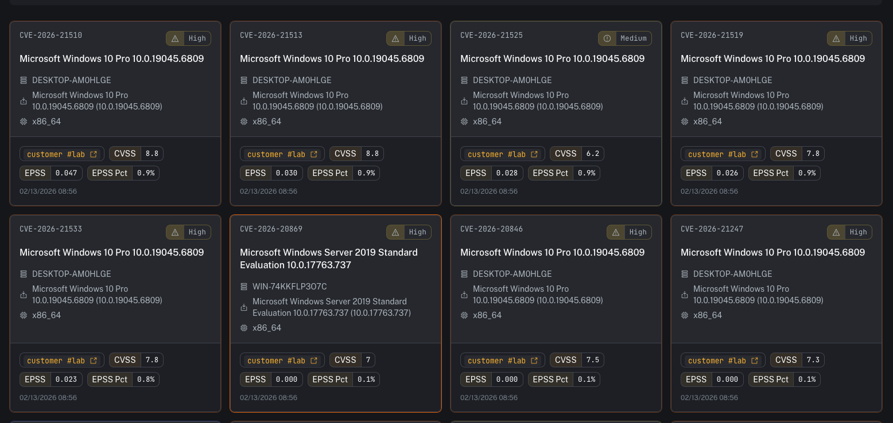Click the EPSS Pct 0.1% badge on CVE-2026-20846
The image size is (893, 423).
tap(564, 379)
